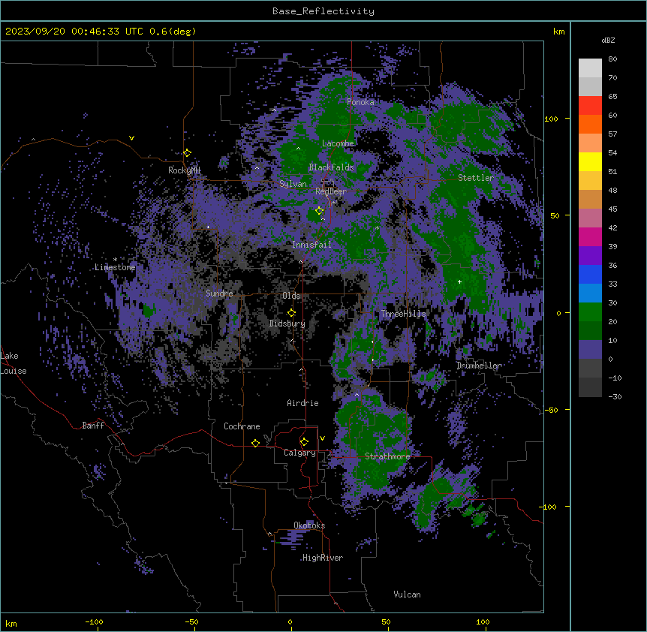
Task: Click the Stettler city label
Action: [476, 178]
